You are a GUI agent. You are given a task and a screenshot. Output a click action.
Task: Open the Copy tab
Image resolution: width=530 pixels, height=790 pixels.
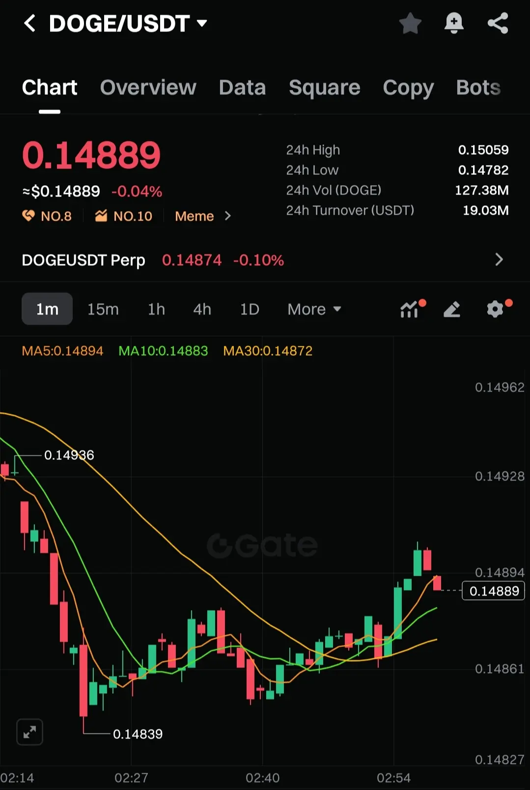click(408, 87)
